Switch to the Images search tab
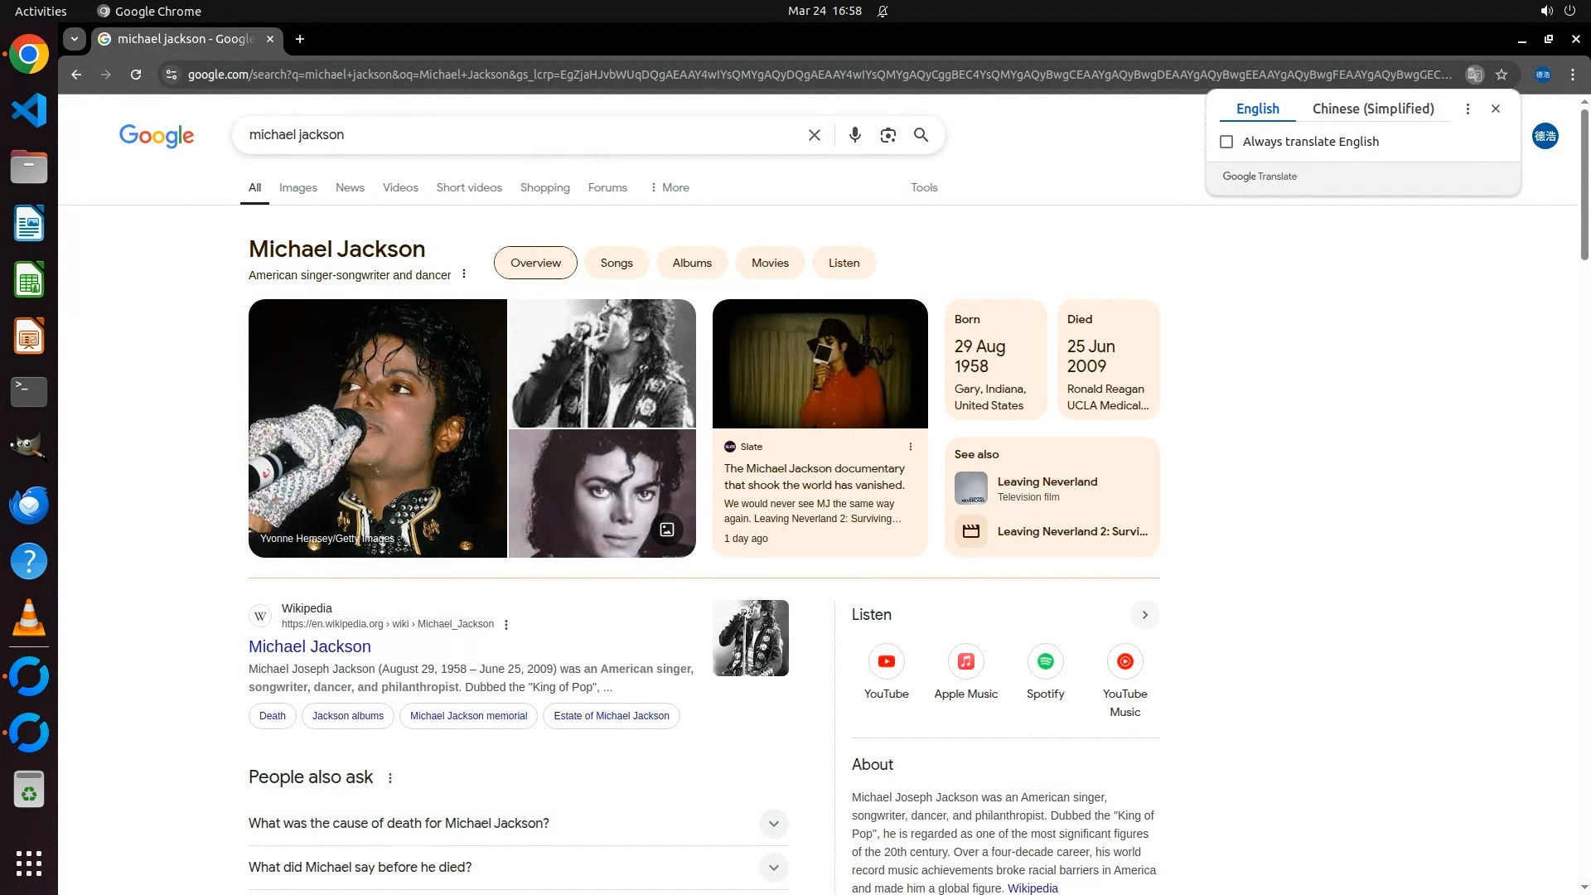The height and width of the screenshot is (895, 1591). point(297,188)
